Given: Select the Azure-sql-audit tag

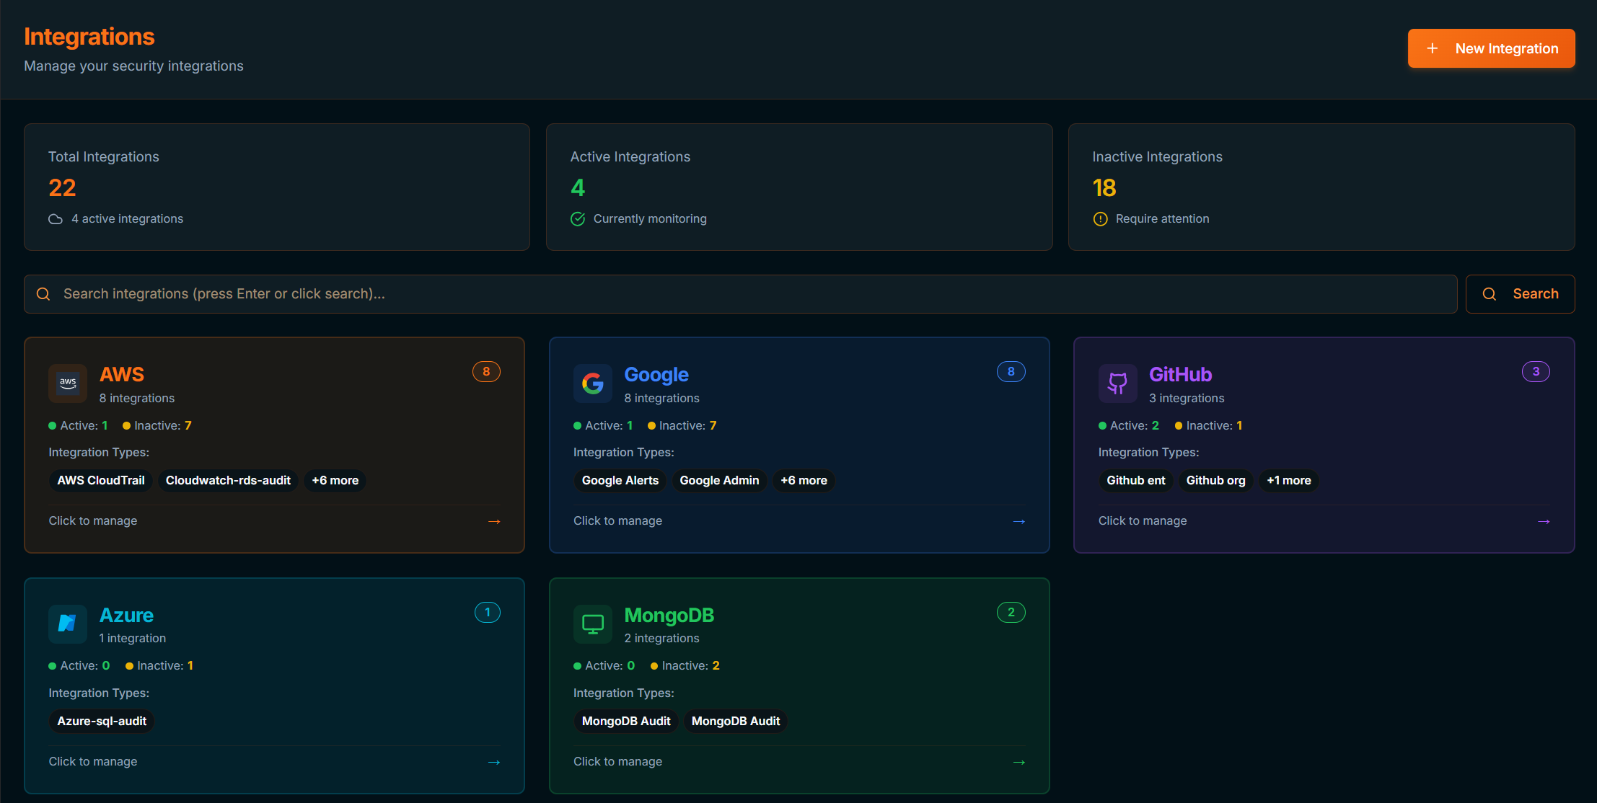Looking at the screenshot, I should coord(102,722).
